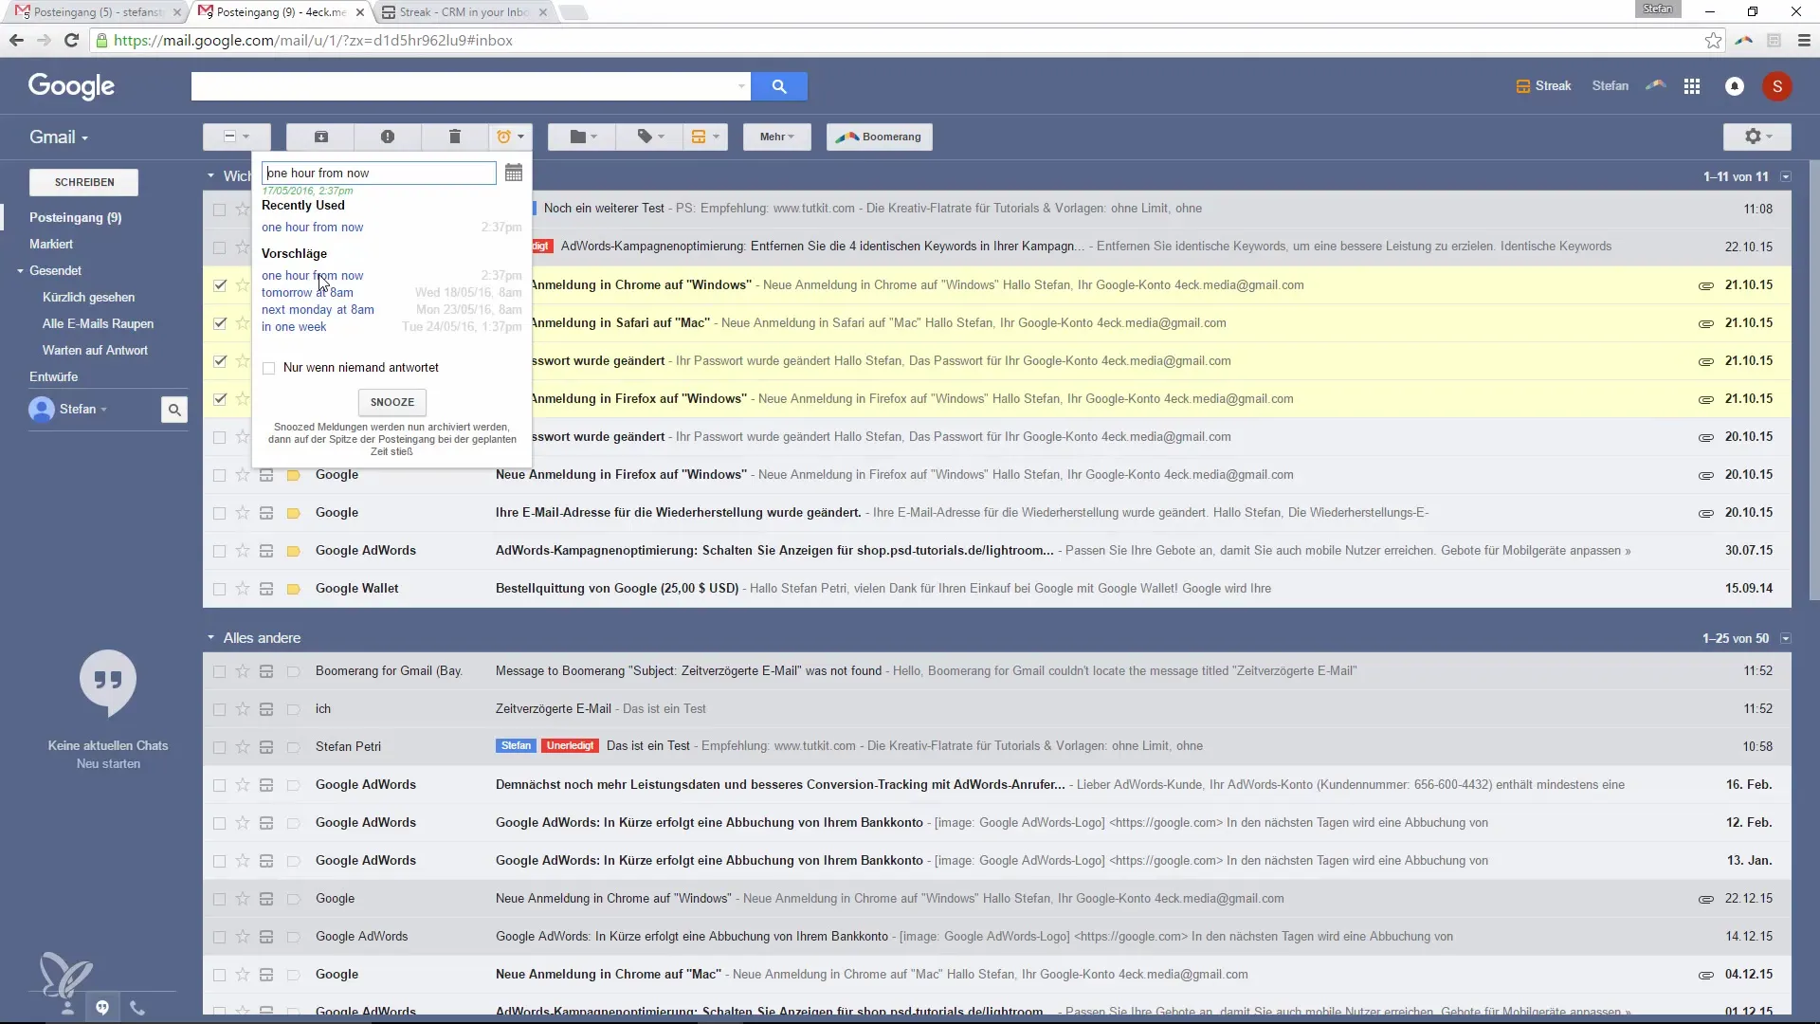Open the Streak box icon menu in toolbar
The image size is (1820, 1024).
pos(704,137)
